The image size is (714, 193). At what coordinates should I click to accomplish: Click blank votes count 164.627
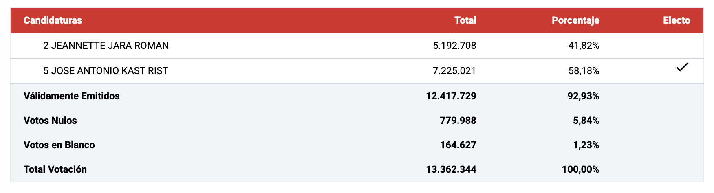pyautogui.click(x=458, y=145)
